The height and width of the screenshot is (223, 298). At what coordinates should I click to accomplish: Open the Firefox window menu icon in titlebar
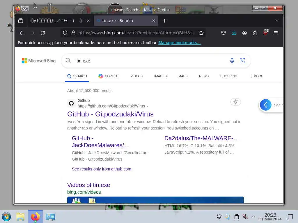point(17,8)
